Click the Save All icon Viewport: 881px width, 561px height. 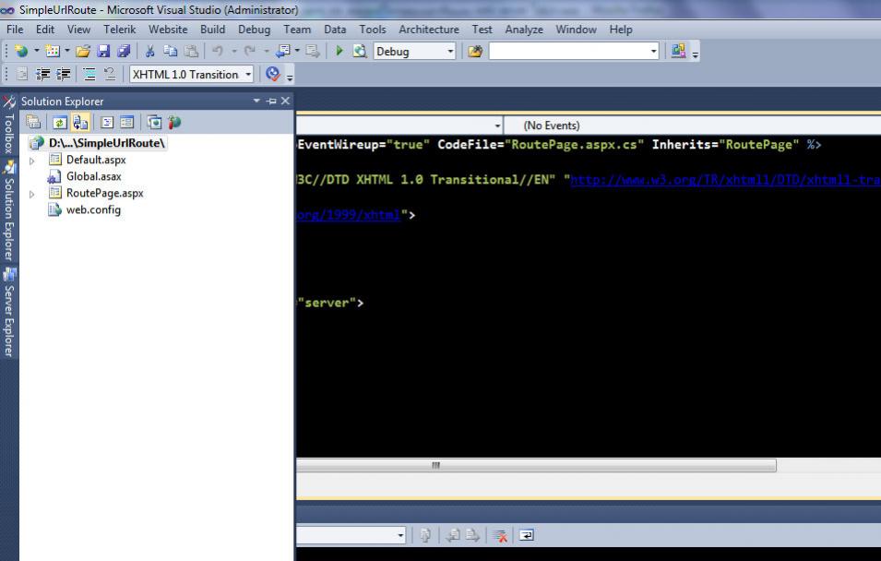pyautogui.click(x=124, y=51)
